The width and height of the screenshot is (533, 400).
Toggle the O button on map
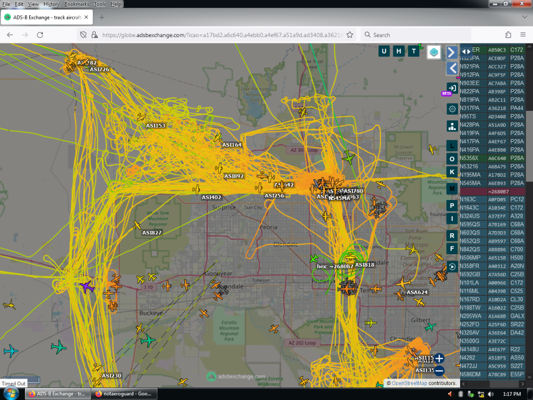click(452, 159)
